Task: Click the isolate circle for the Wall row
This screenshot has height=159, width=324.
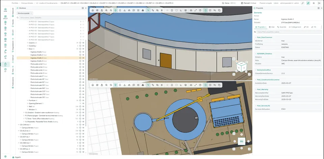Action: point(80,106)
